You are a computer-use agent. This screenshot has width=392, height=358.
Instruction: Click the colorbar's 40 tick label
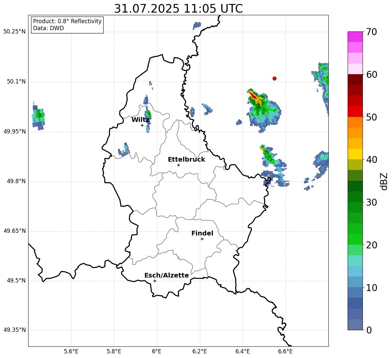[x=371, y=160]
